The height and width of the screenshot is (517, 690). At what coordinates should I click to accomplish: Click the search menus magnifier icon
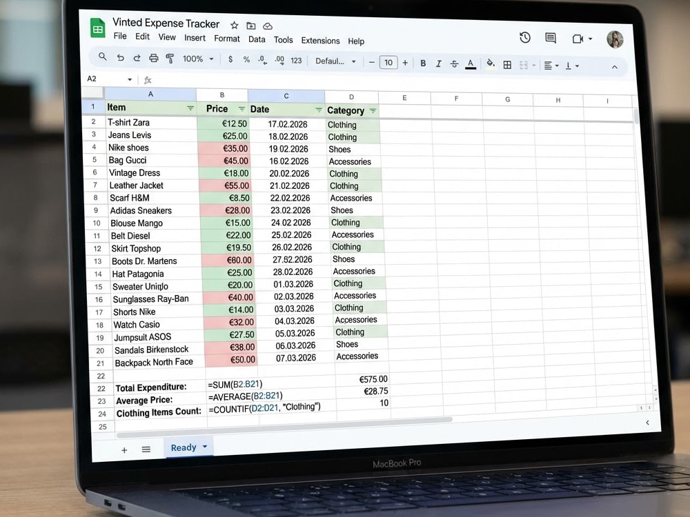click(103, 57)
